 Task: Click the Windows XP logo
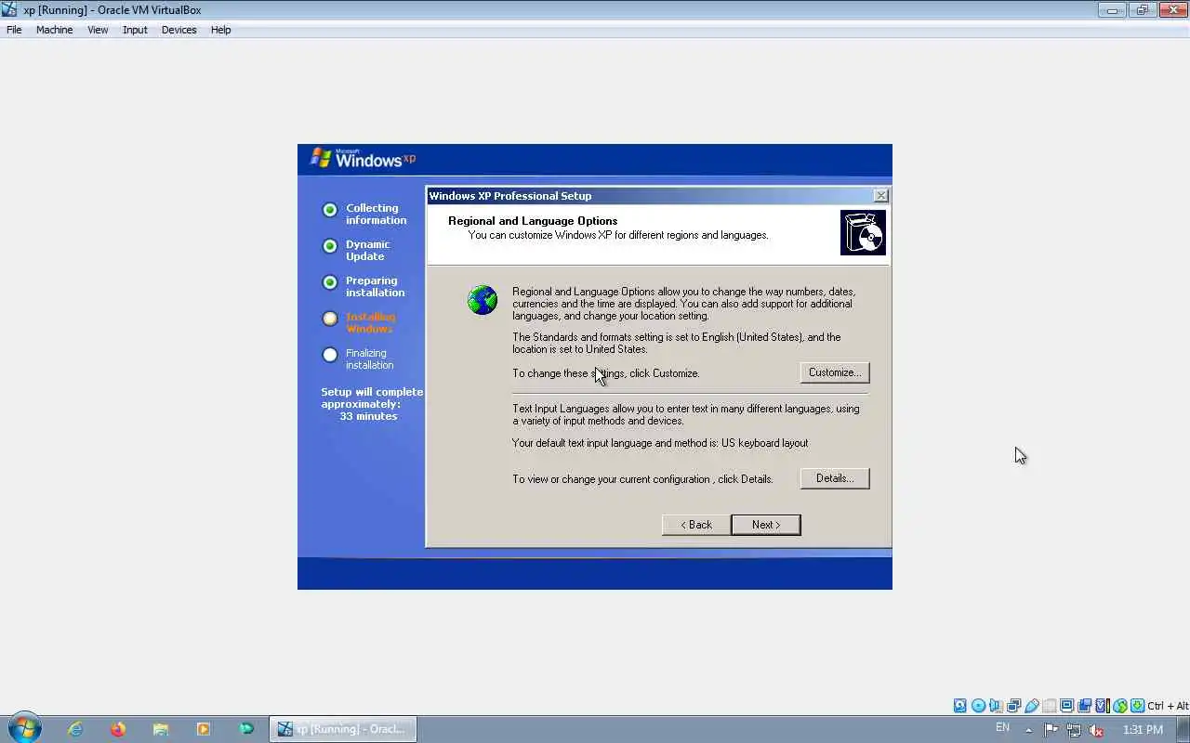coord(363,158)
